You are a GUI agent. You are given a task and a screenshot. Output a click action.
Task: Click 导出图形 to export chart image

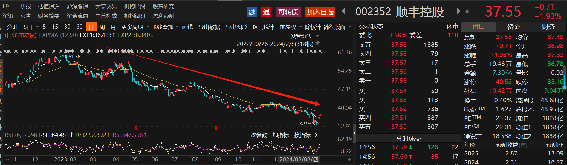[x=236, y=27]
